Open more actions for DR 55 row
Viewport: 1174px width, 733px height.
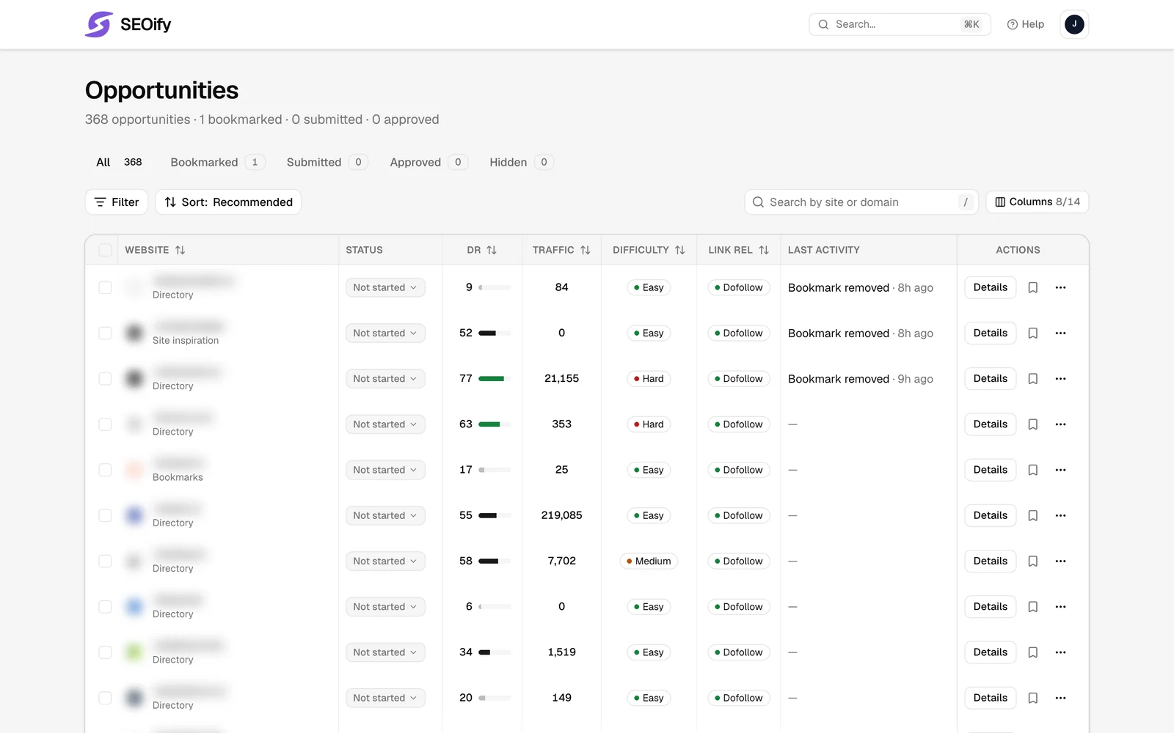tap(1060, 515)
